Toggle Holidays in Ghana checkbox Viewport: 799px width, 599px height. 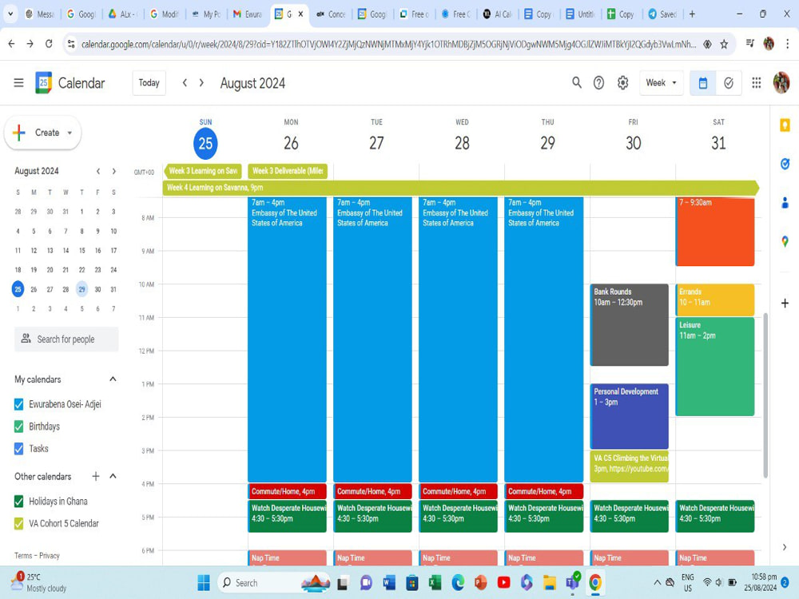pyautogui.click(x=19, y=502)
